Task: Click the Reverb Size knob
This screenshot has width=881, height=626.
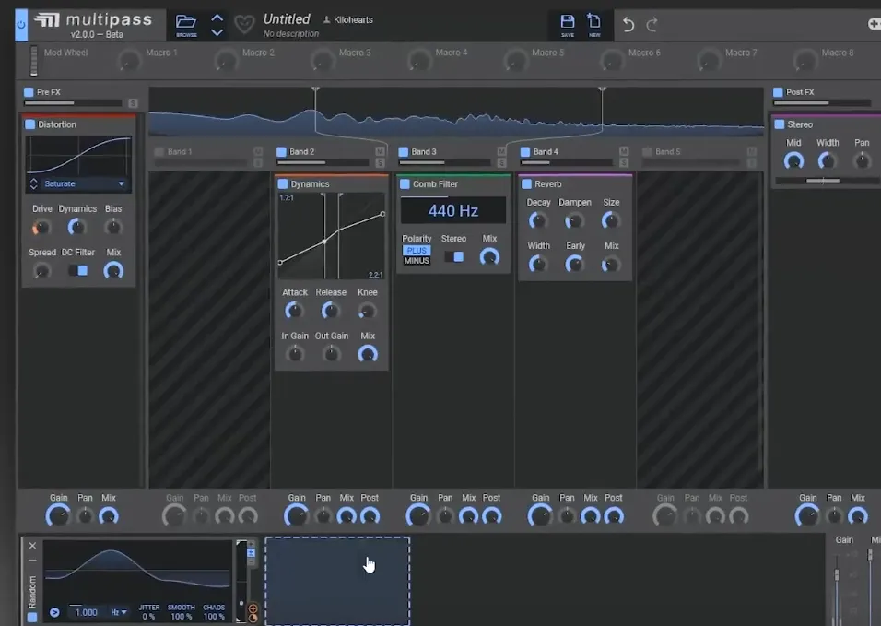Action: click(611, 221)
